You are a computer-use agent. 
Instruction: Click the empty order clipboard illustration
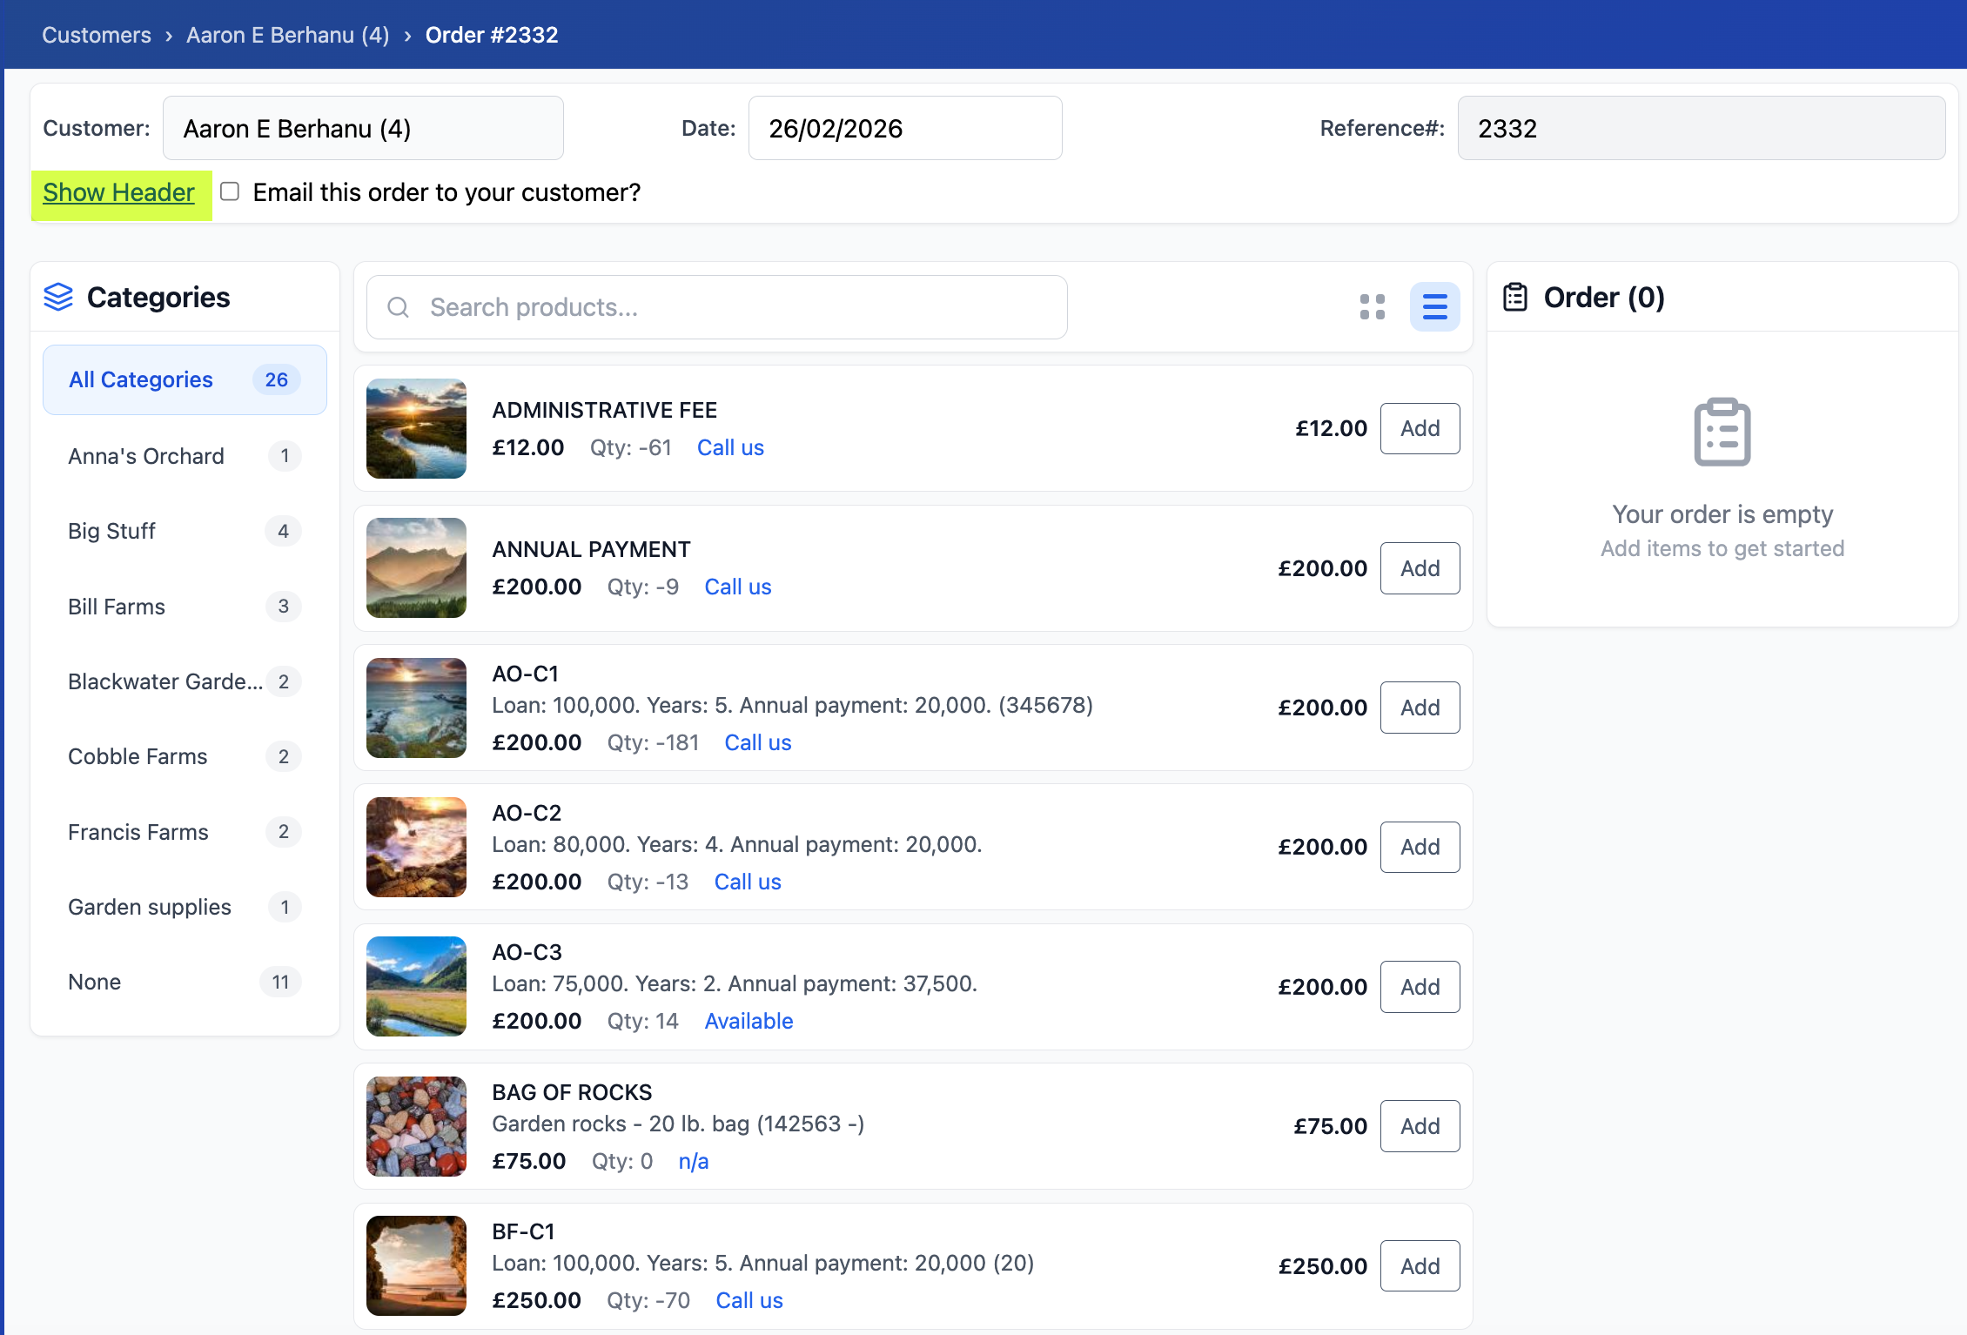point(1722,432)
